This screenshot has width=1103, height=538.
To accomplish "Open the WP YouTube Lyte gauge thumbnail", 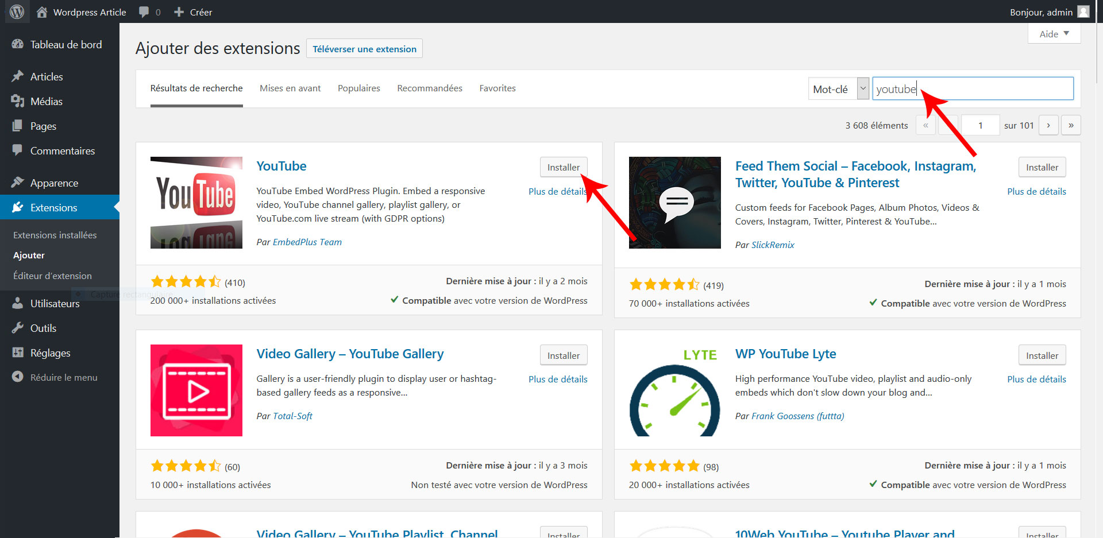I will tap(675, 390).
